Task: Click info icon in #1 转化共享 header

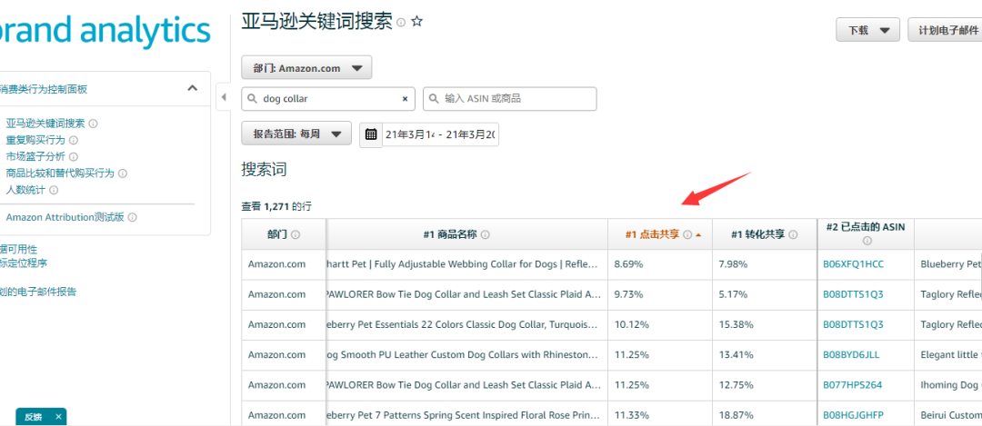Action: coord(793,234)
